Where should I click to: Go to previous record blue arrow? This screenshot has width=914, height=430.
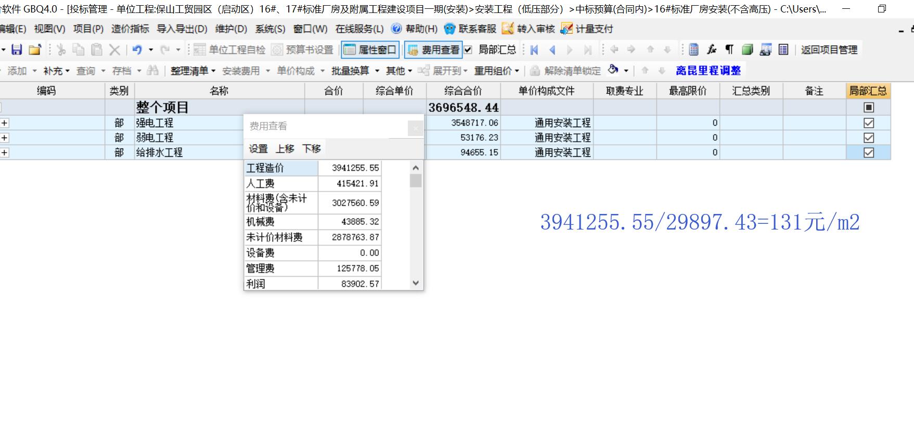[552, 50]
